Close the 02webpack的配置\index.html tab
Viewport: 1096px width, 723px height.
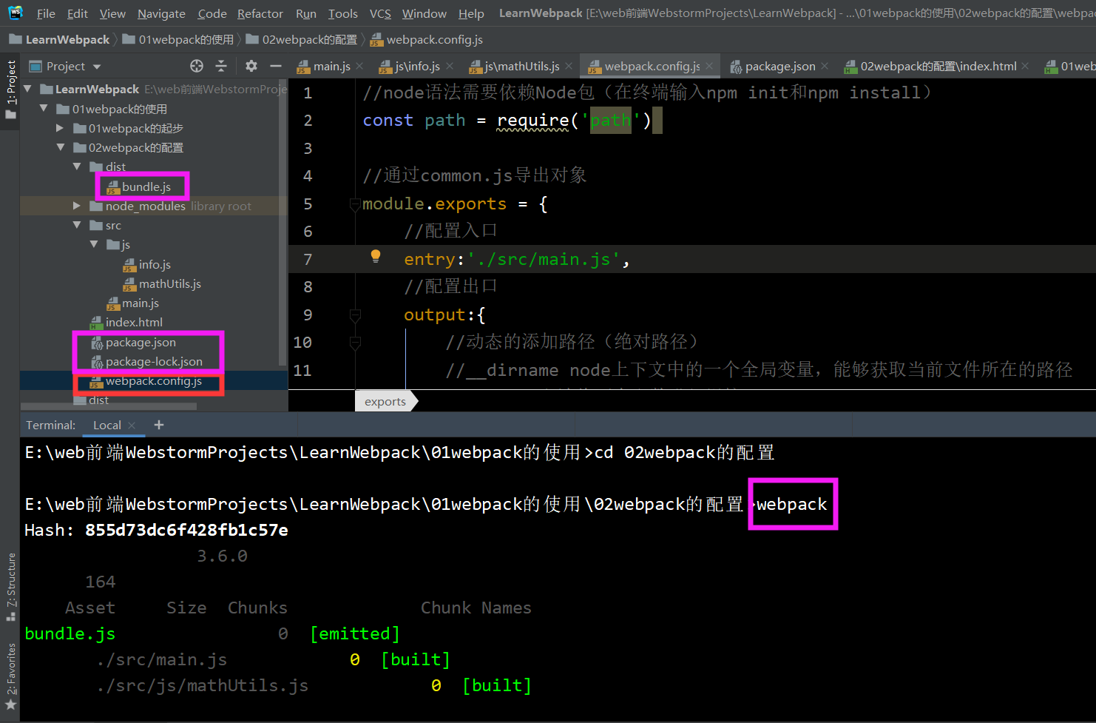pos(1025,67)
